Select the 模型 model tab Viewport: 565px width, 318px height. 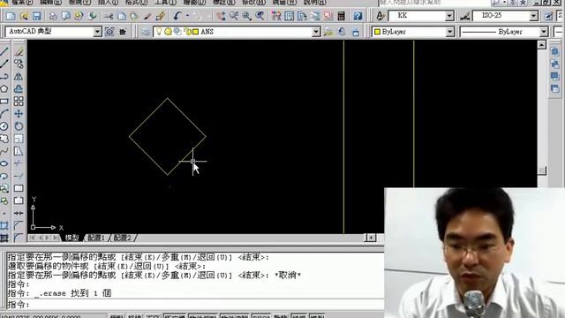72,238
